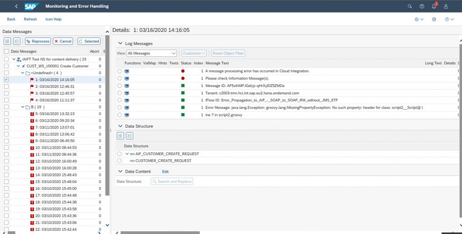Collapse the Log Messages section

120,43
